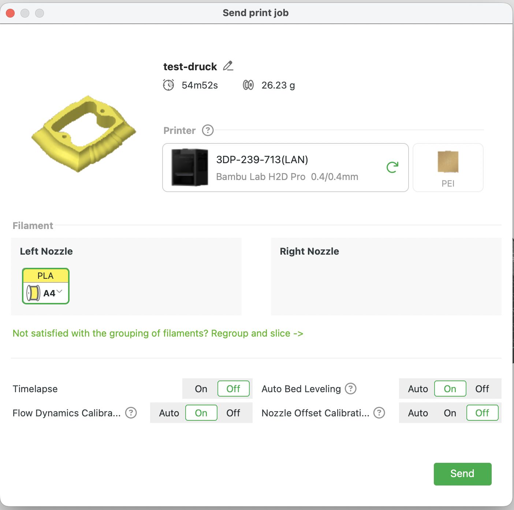Image resolution: width=514 pixels, height=510 pixels.
Task: Click the yellow spool icon in PLA slot
Action: coord(33,293)
